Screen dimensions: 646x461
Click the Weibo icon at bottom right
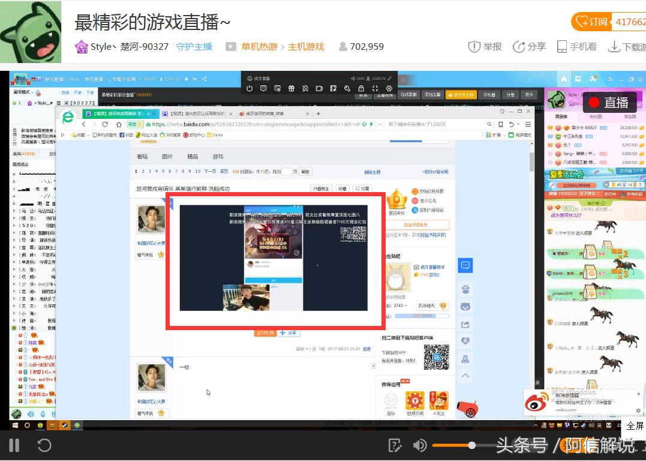[x=536, y=403]
